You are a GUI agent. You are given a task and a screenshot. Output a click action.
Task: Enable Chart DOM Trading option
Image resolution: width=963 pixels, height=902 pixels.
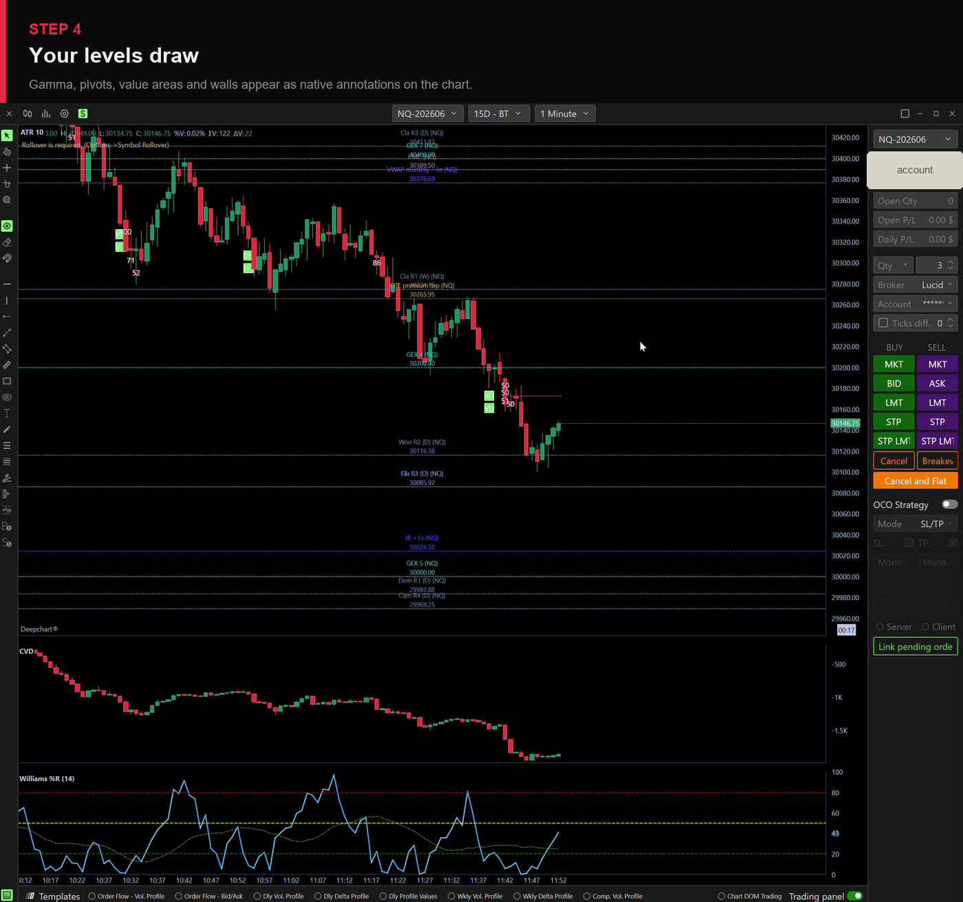(x=750, y=896)
